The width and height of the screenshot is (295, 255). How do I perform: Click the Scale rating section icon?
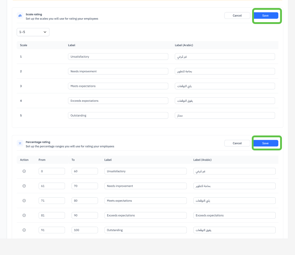point(20,16)
